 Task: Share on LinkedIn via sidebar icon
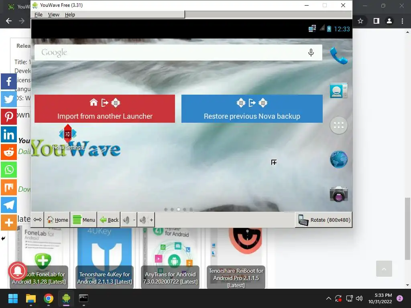[9, 134]
